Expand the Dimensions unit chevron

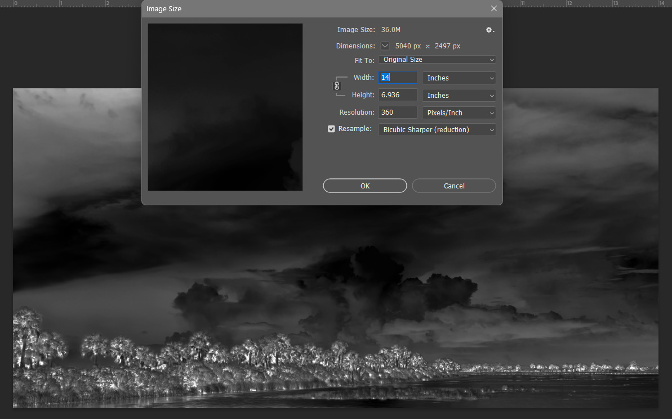[x=385, y=46]
